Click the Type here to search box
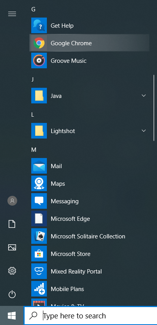Image resolution: width=157 pixels, height=325 pixels. coord(91,316)
